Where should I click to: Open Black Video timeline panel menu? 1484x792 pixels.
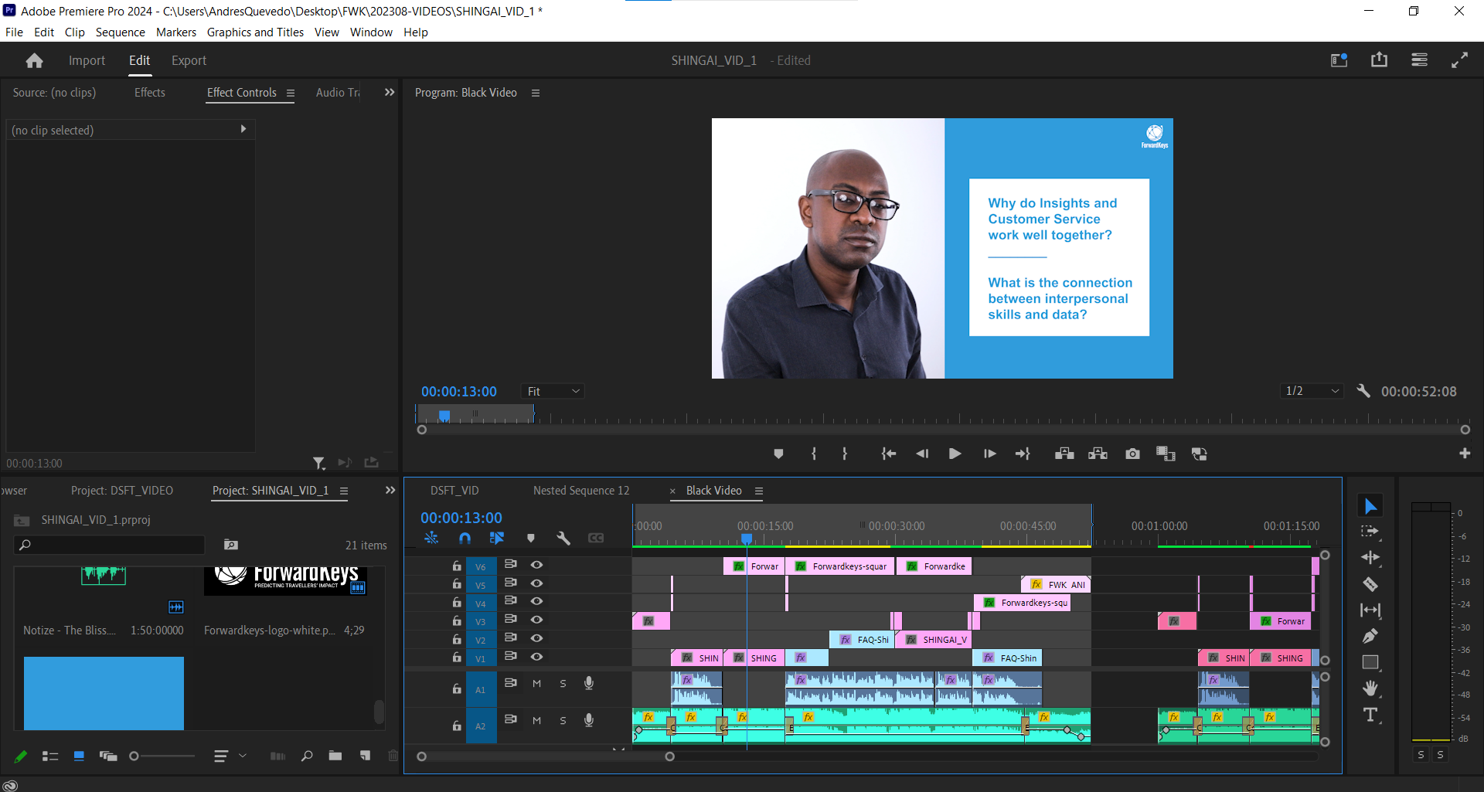tap(759, 491)
